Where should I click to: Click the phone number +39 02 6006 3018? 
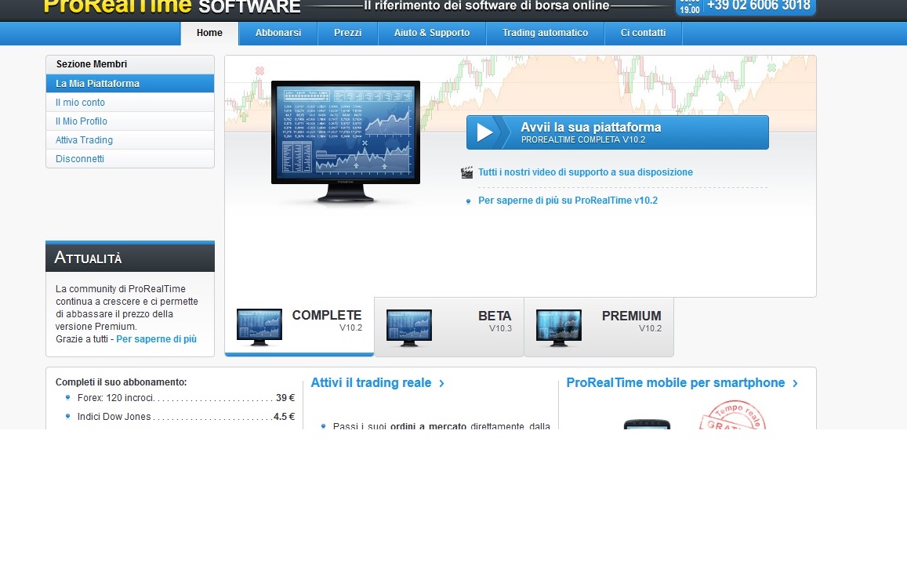click(x=758, y=5)
